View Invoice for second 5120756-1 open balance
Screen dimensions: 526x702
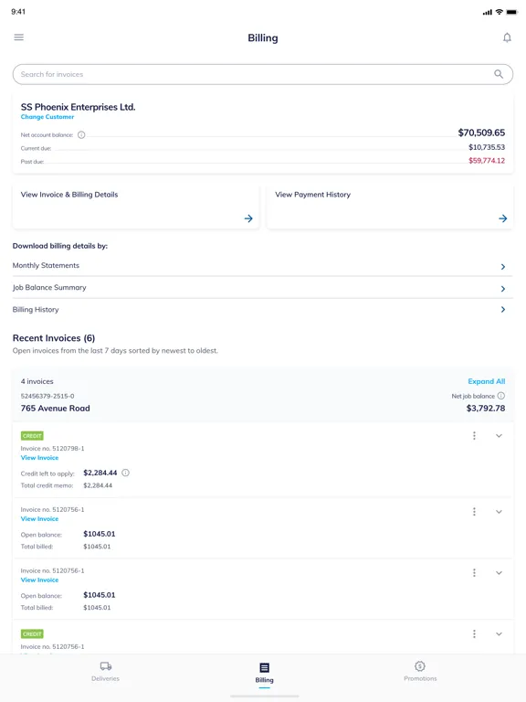coord(39,580)
